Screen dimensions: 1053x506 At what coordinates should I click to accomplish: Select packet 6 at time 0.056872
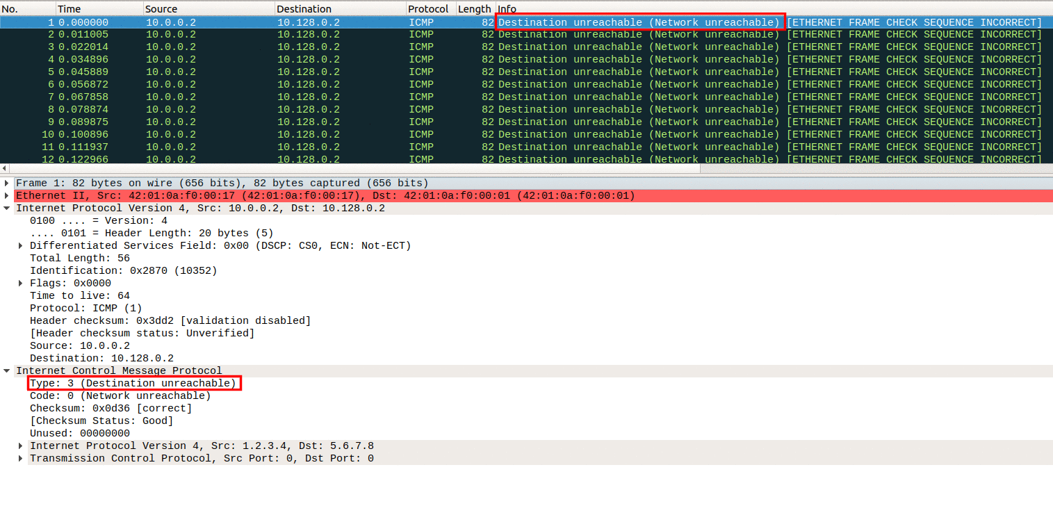point(526,85)
